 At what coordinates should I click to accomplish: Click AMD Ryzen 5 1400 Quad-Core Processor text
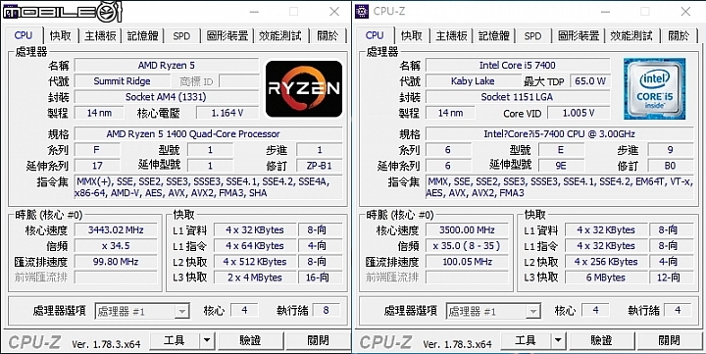[193, 134]
